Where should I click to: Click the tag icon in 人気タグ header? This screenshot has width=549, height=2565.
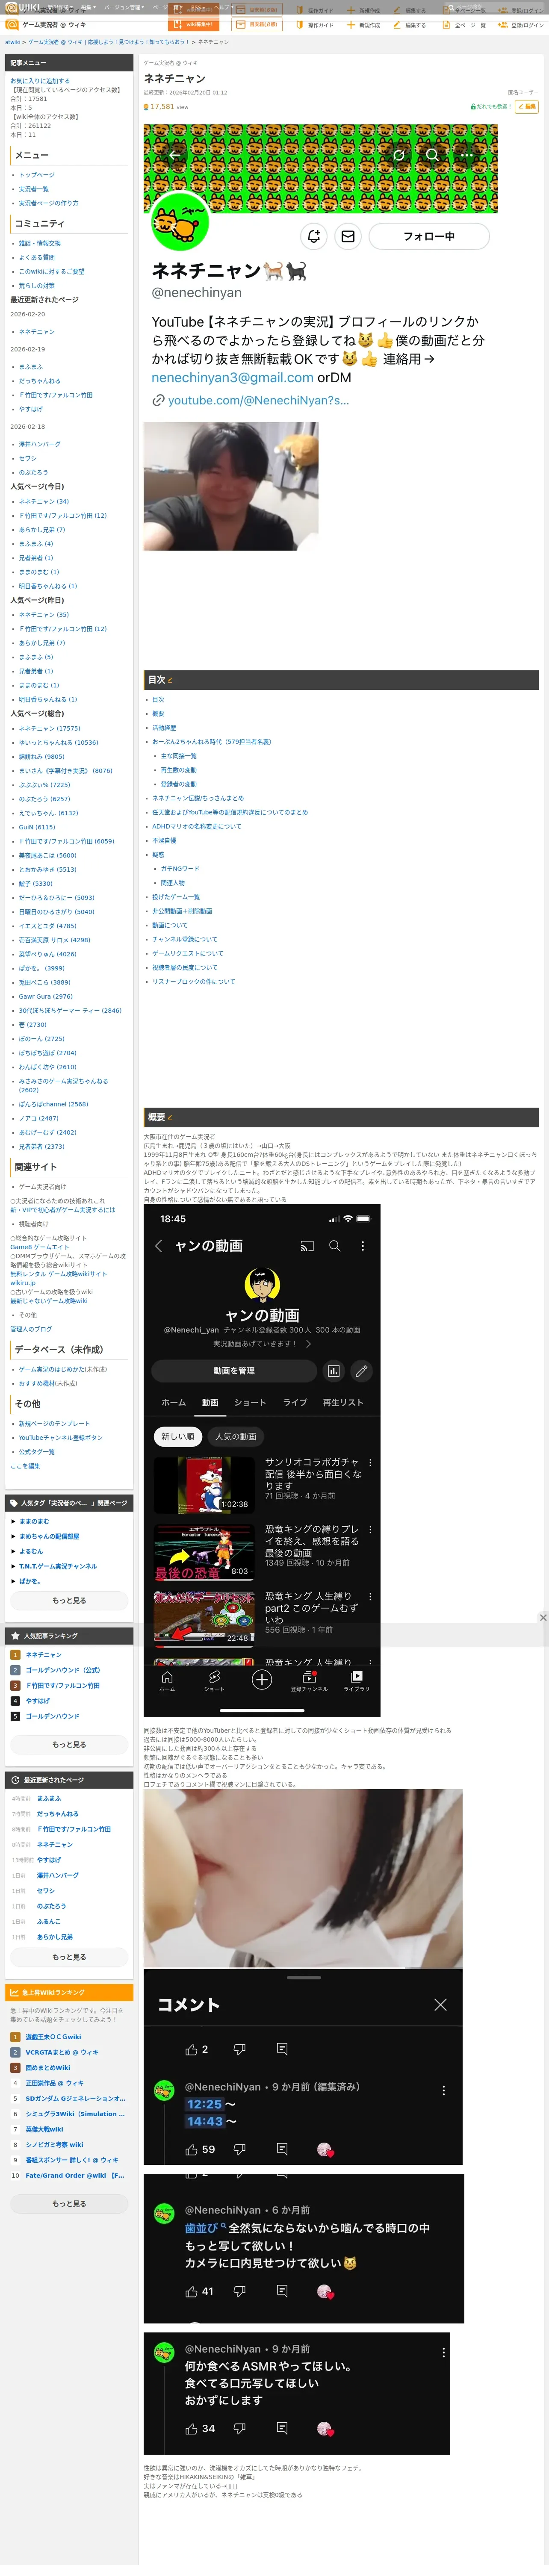click(14, 1503)
